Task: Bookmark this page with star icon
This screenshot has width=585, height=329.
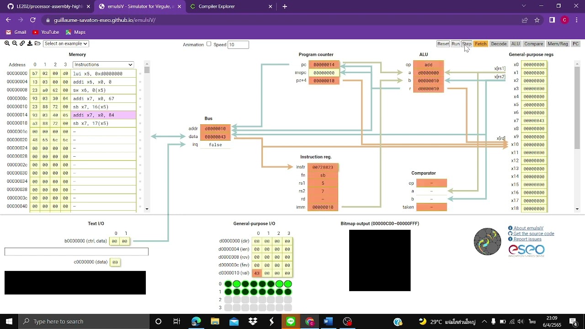Action: [x=537, y=20]
